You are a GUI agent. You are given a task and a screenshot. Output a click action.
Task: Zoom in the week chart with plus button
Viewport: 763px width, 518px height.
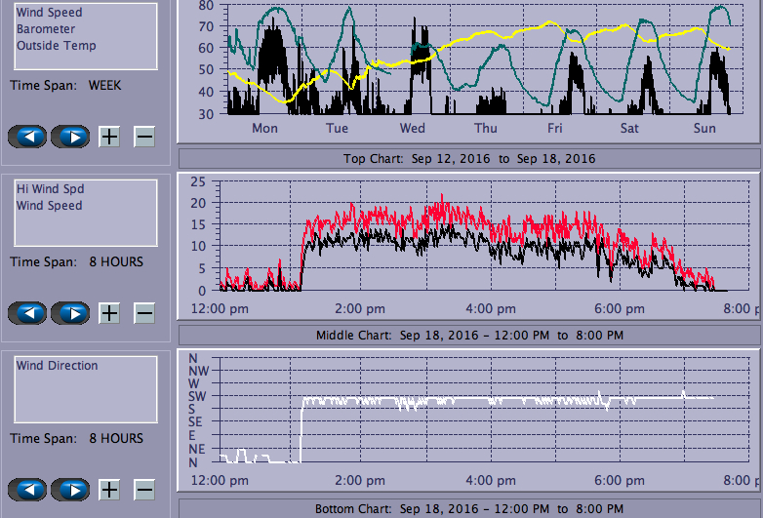pyautogui.click(x=109, y=137)
